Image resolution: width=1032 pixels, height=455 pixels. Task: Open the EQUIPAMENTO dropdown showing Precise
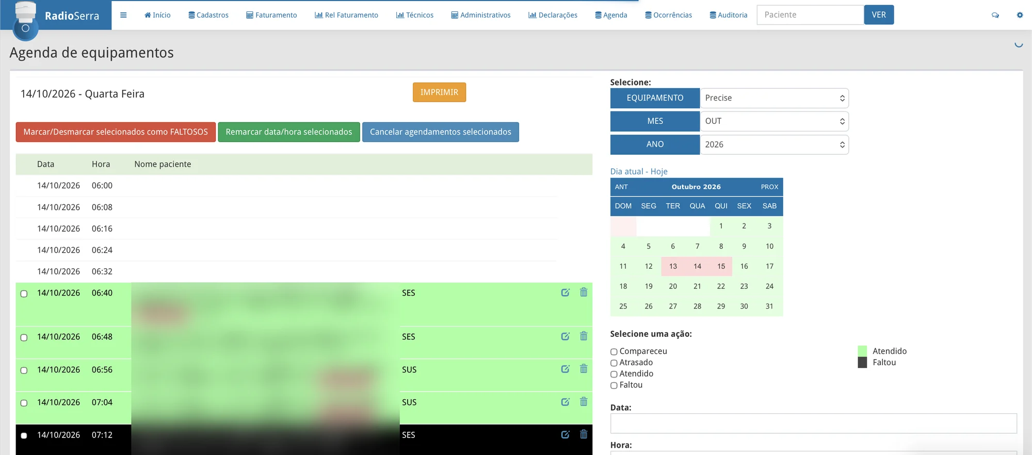pyautogui.click(x=774, y=98)
